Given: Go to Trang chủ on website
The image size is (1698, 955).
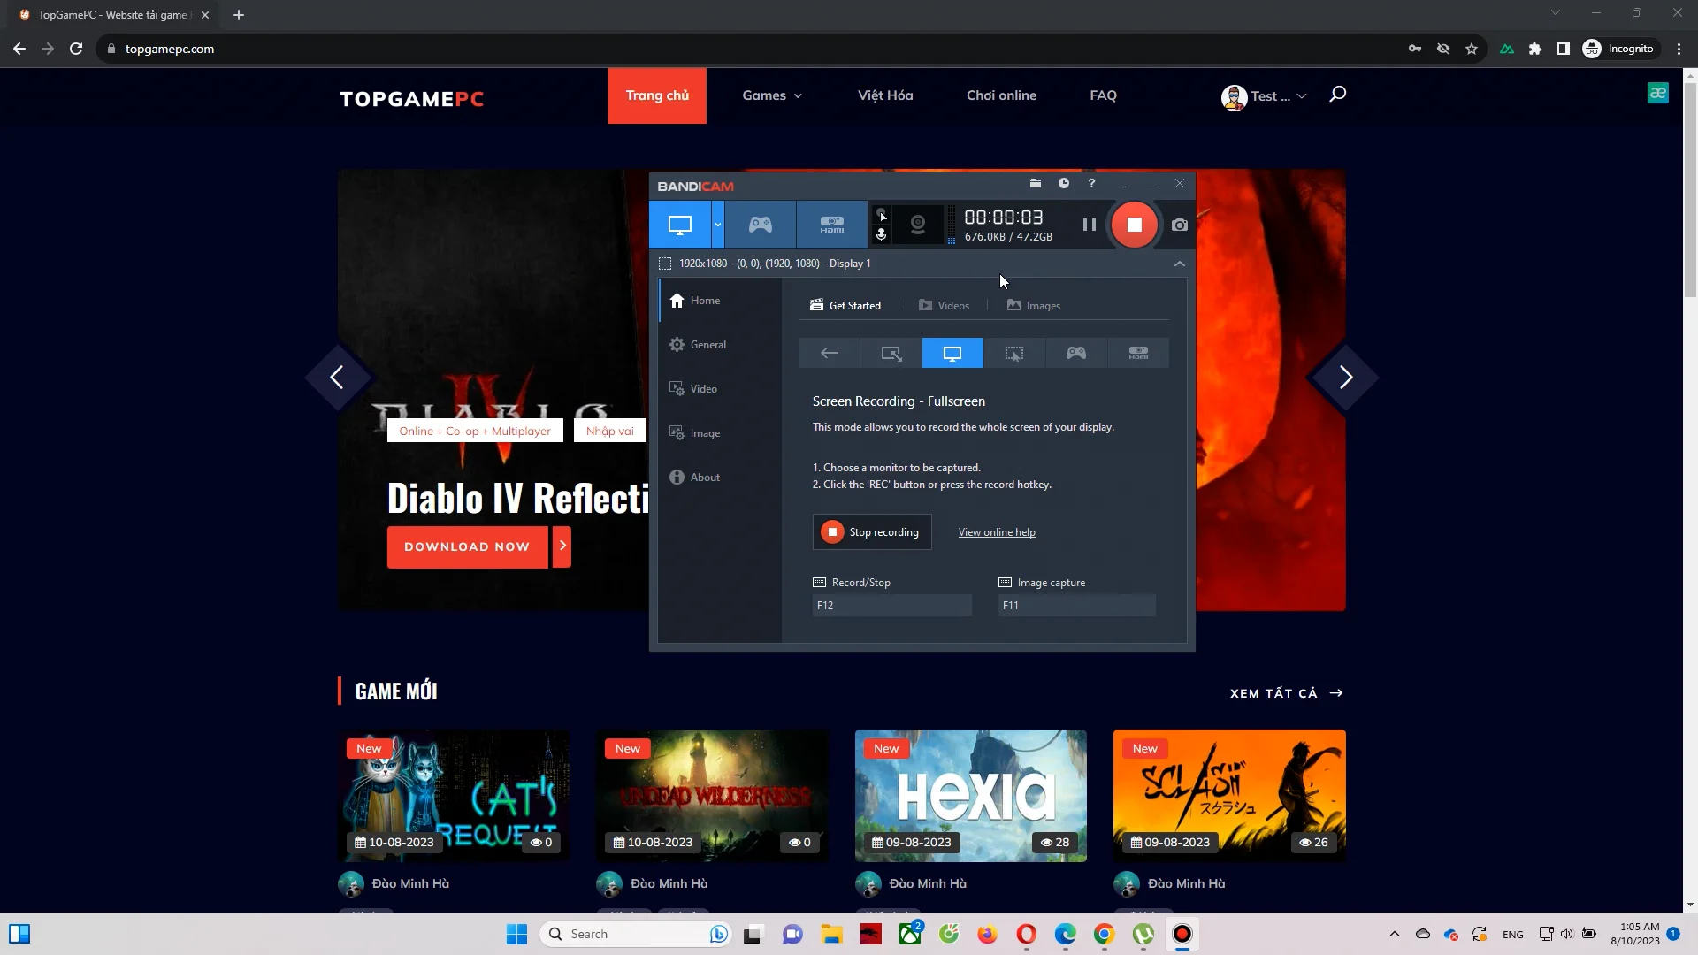Looking at the screenshot, I should point(657,95).
